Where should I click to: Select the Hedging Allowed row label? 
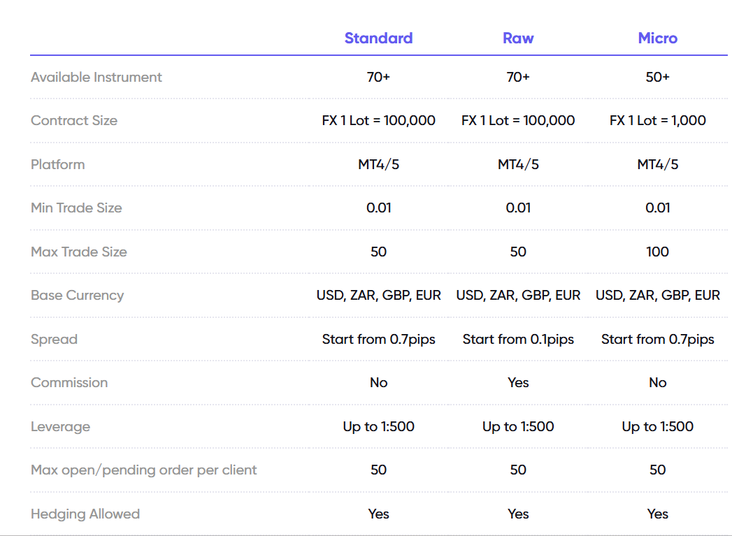85,514
